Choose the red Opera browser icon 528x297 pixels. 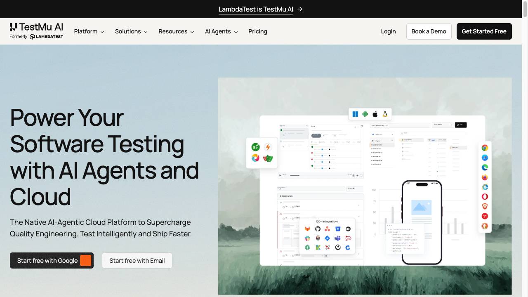[x=485, y=197]
